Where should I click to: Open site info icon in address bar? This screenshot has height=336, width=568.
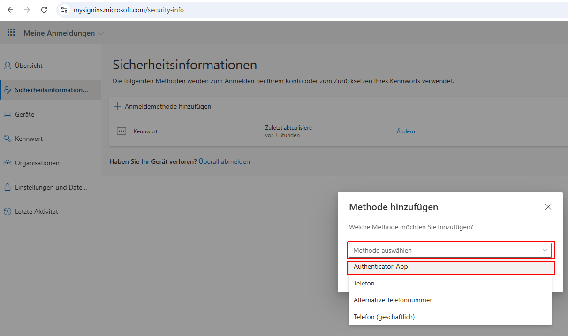click(x=64, y=10)
